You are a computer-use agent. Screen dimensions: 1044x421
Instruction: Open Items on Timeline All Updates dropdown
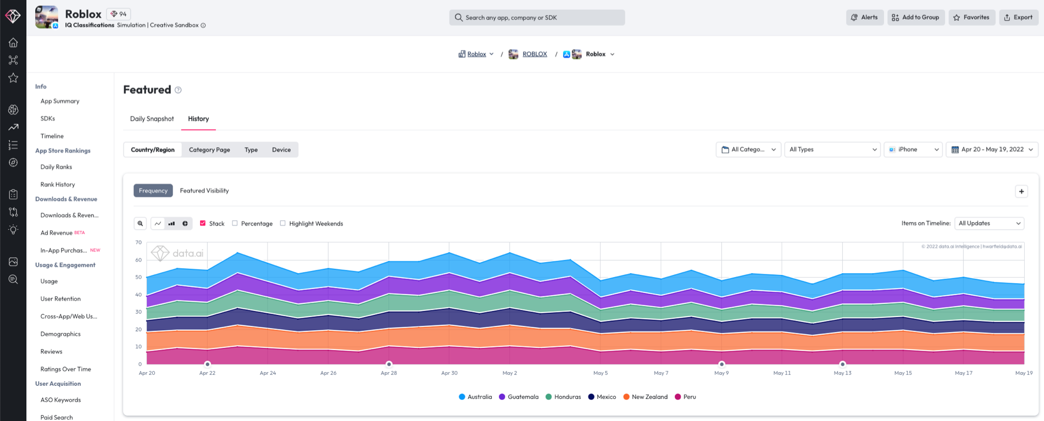(990, 223)
